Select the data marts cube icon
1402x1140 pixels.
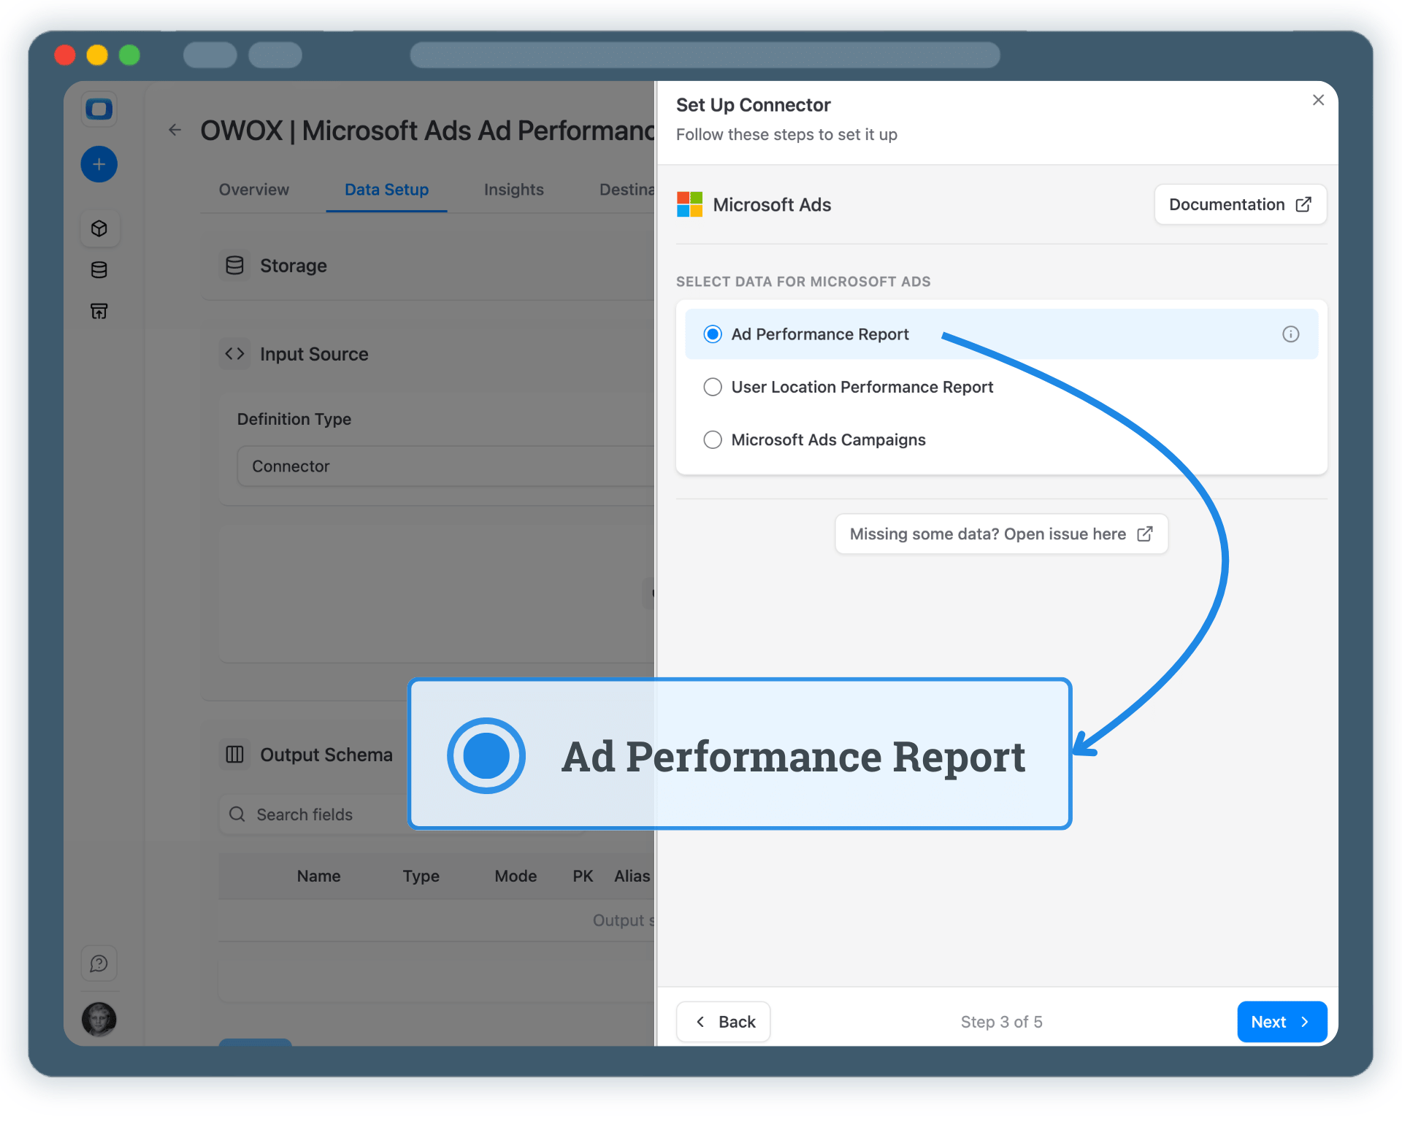click(x=99, y=228)
